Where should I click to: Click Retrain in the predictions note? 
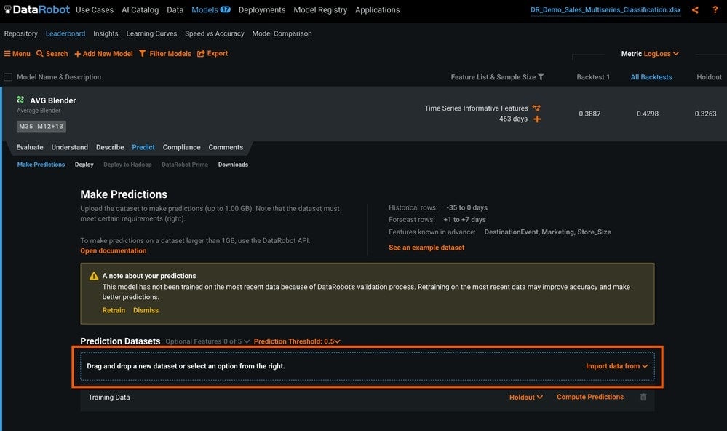[x=114, y=310]
